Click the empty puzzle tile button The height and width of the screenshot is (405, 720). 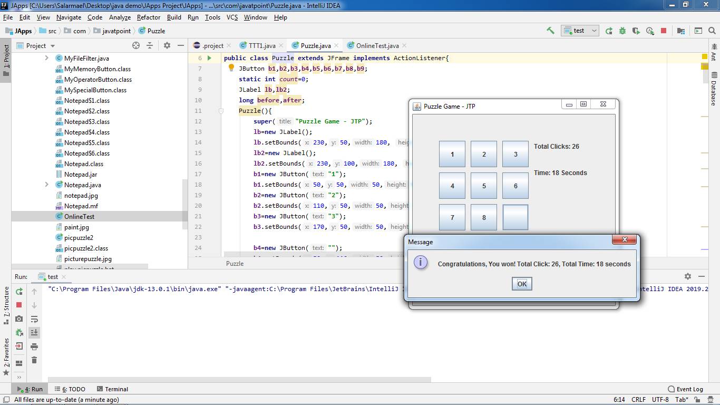point(515,217)
